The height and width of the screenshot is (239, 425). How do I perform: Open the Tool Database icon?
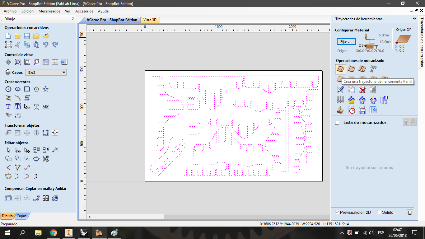[x=341, y=100]
